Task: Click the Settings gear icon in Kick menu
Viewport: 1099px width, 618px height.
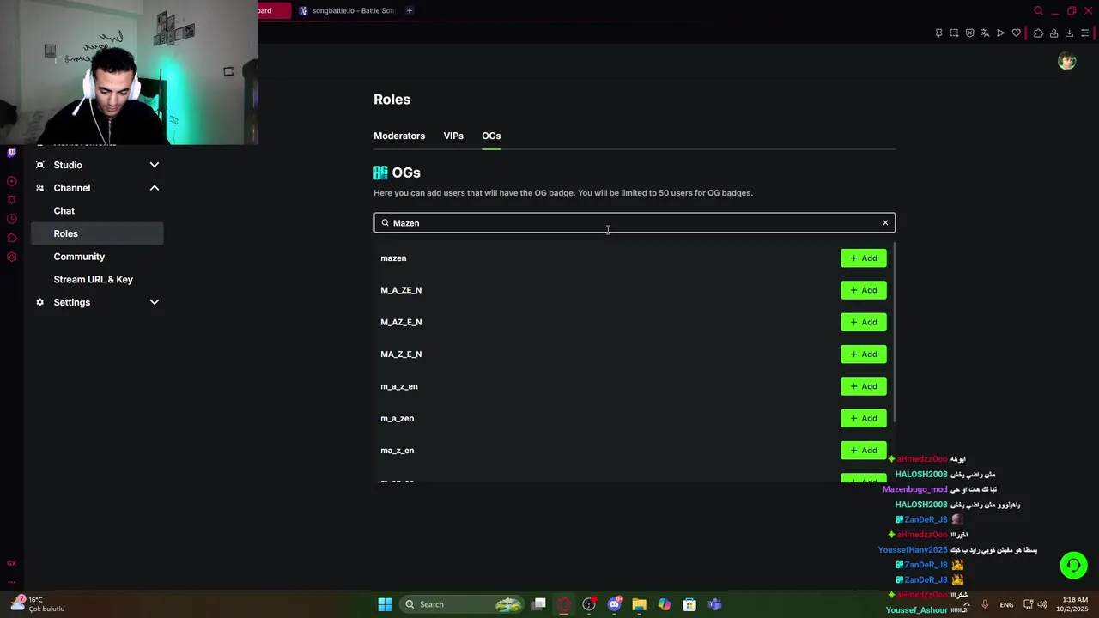Action: 39,302
